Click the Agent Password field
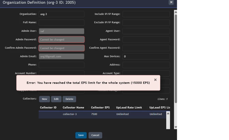Viewport: 229px width, 140px height. (146, 39)
